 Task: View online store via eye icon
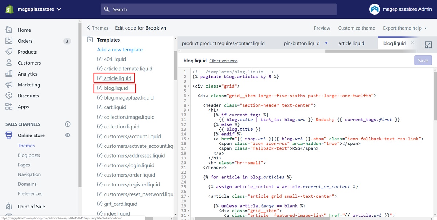67,135
